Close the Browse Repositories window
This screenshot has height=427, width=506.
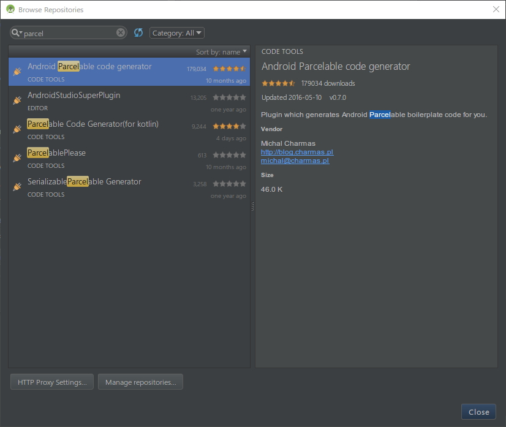496,9
